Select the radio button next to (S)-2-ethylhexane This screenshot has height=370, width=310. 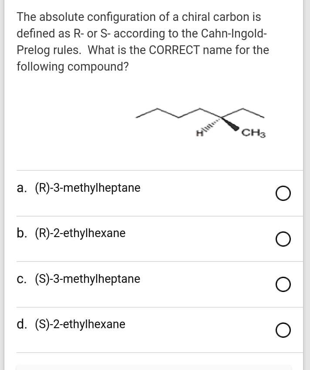pos(283,329)
